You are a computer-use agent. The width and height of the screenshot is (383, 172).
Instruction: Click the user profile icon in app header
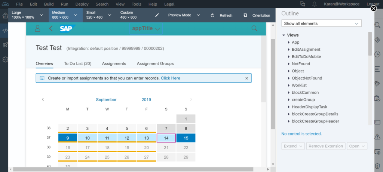pos(37,28)
